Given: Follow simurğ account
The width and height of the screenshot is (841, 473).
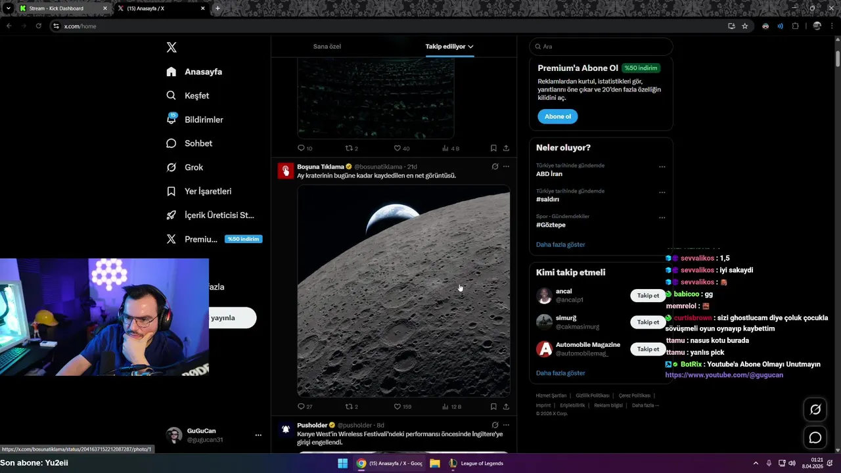Looking at the screenshot, I should click(648, 322).
